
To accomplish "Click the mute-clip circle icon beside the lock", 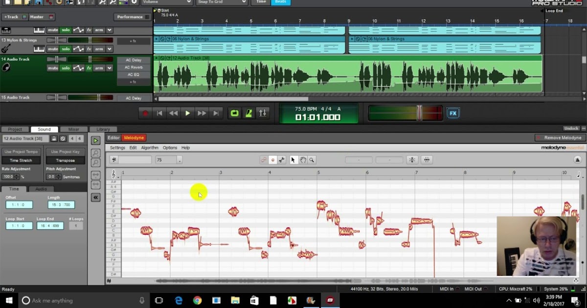I will click(x=63, y=139).
